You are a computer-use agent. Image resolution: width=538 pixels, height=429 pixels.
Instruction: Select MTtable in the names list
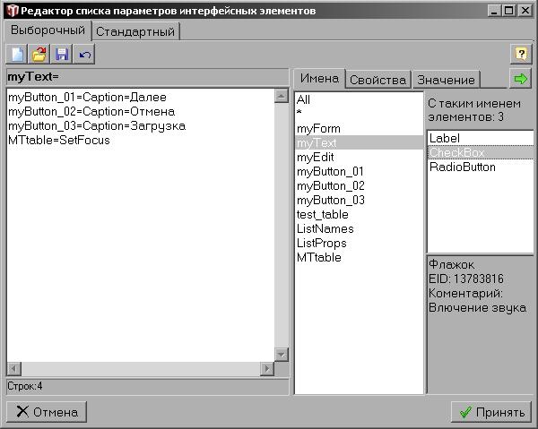(318, 258)
